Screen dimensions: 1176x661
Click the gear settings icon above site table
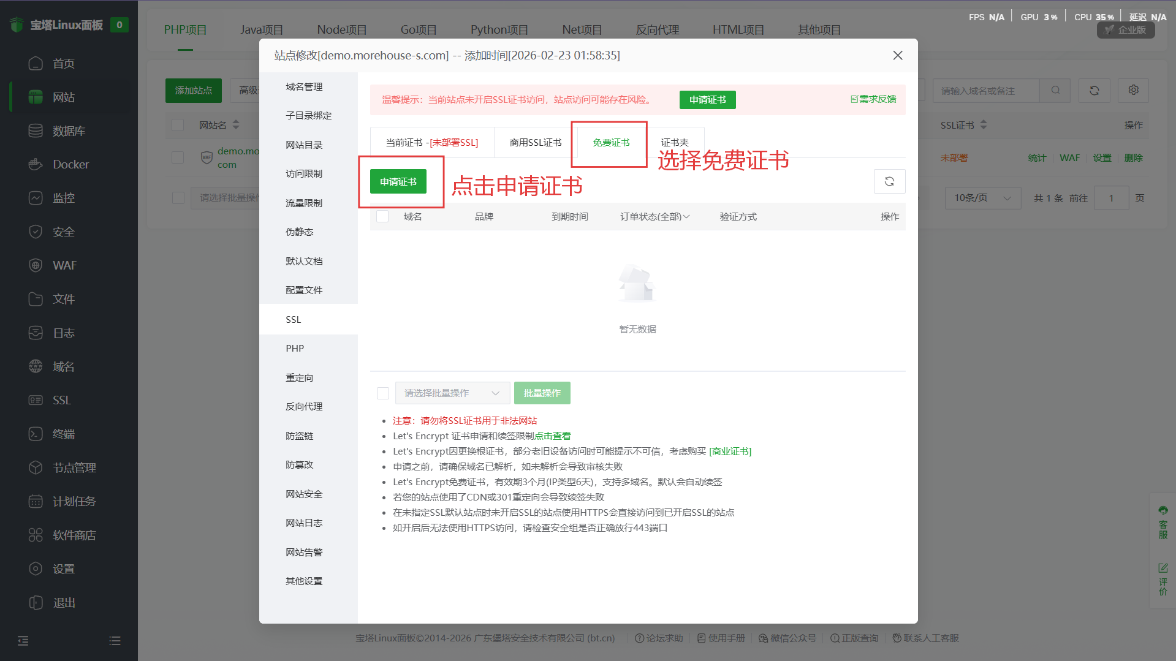point(1133,90)
